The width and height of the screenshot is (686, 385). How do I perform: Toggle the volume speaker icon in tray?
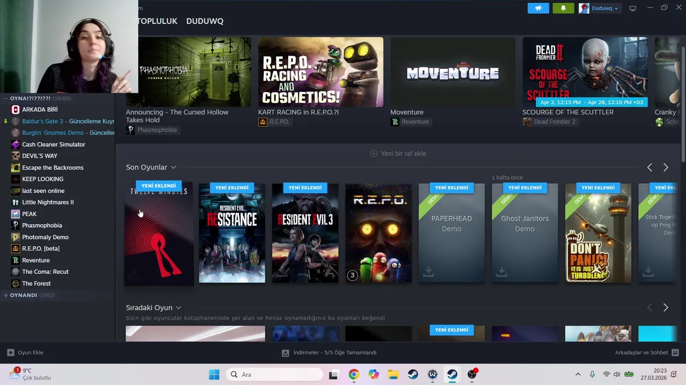click(616, 374)
